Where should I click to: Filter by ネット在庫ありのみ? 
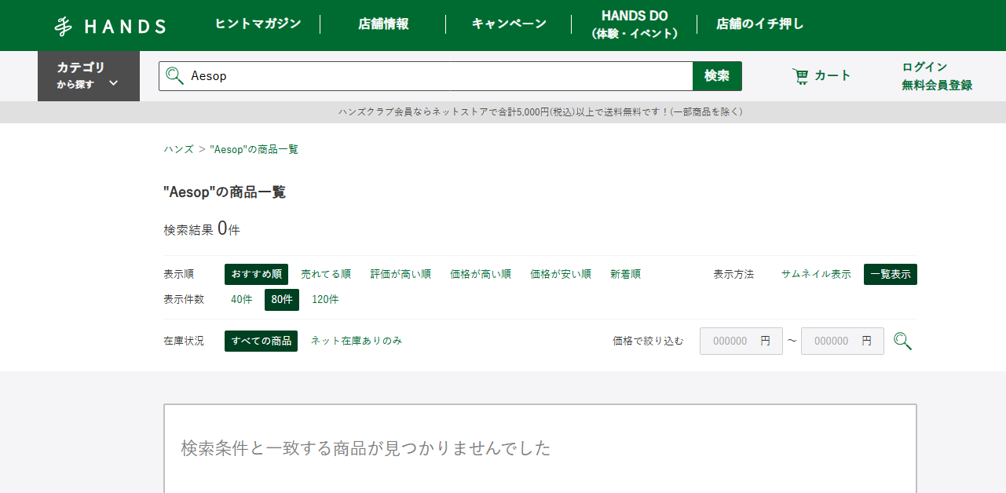pyautogui.click(x=357, y=341)
